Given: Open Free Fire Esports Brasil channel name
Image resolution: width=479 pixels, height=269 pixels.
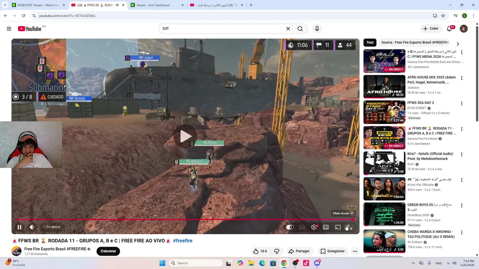Looking at the screenshot, I should tap(55, 249).
